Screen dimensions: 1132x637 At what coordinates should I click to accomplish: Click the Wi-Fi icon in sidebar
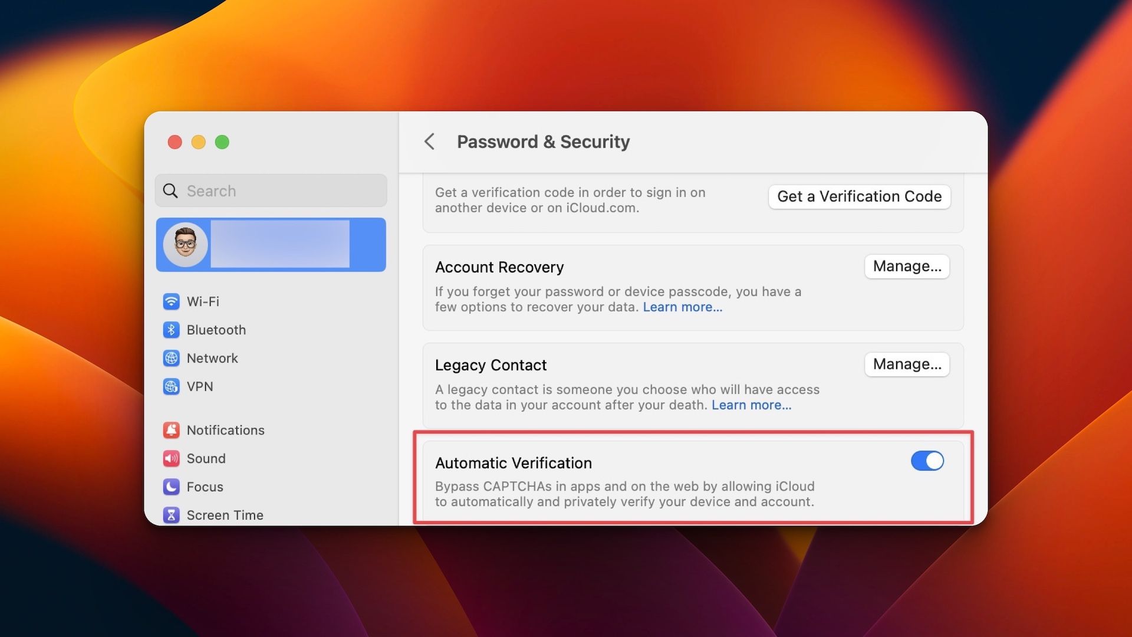pyautogui.click(x=171, y=301)
